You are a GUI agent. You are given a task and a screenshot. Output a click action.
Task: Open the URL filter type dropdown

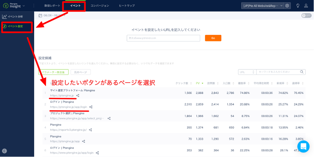tap(247, 72)
